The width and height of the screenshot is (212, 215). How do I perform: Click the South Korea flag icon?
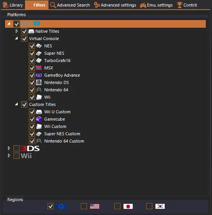160,206
